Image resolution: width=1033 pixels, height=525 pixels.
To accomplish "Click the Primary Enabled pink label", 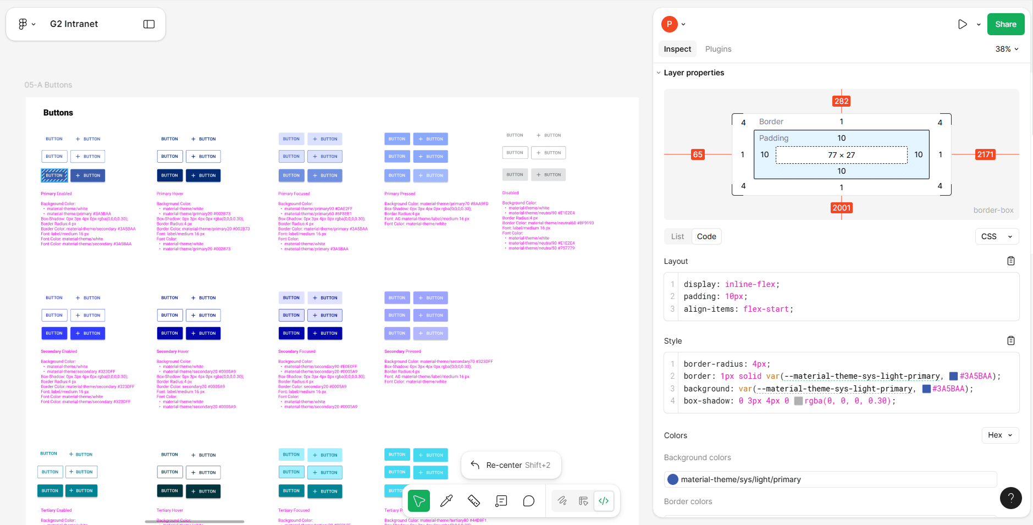I will click(x=56, y=194).
